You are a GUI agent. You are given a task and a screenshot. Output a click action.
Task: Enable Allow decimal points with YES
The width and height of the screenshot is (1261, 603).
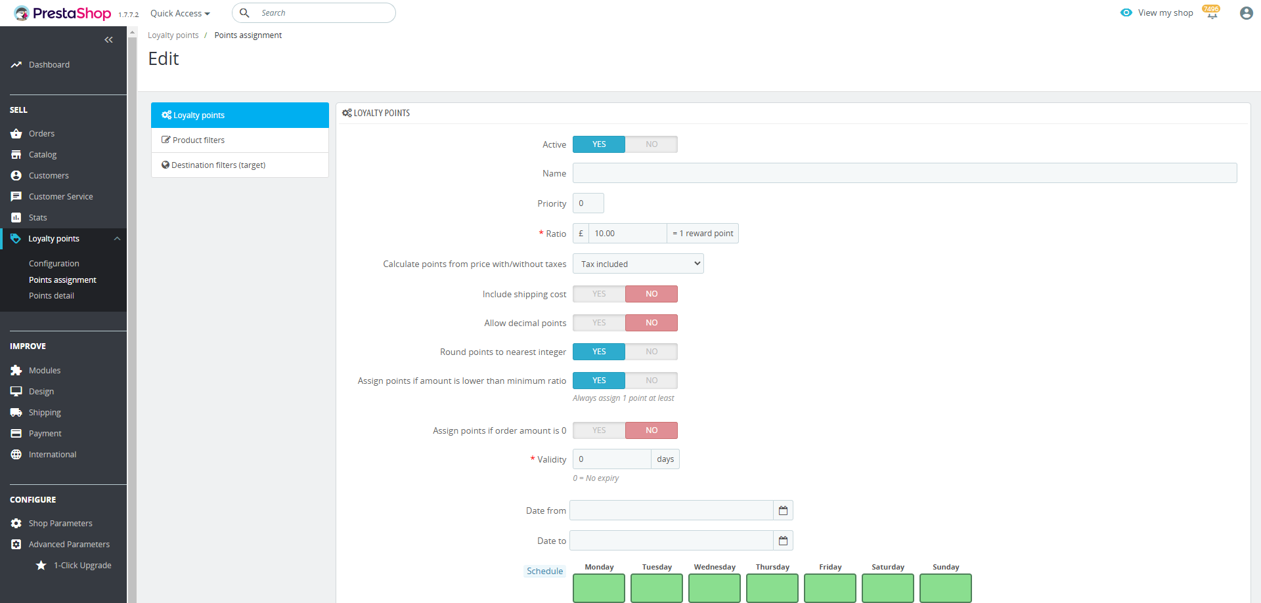(x=599, y=323)
